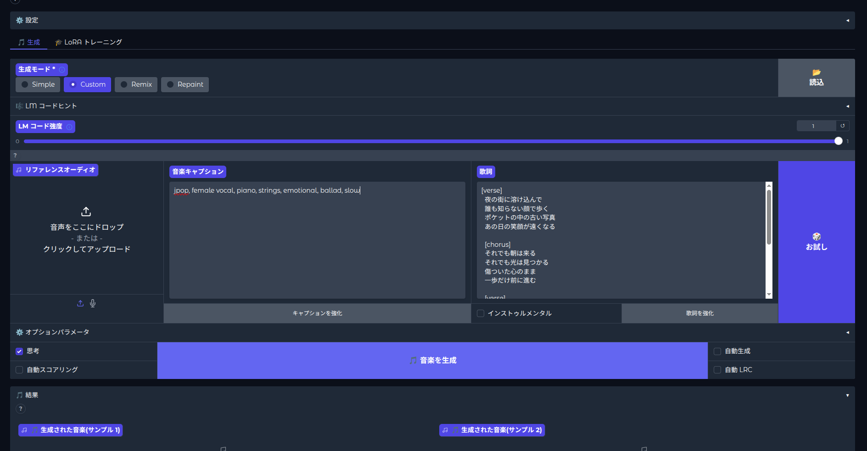Viewport: 867px width, 451px height.
Task: Click the dice icon on お試し
Action: (x=817, y=236)
